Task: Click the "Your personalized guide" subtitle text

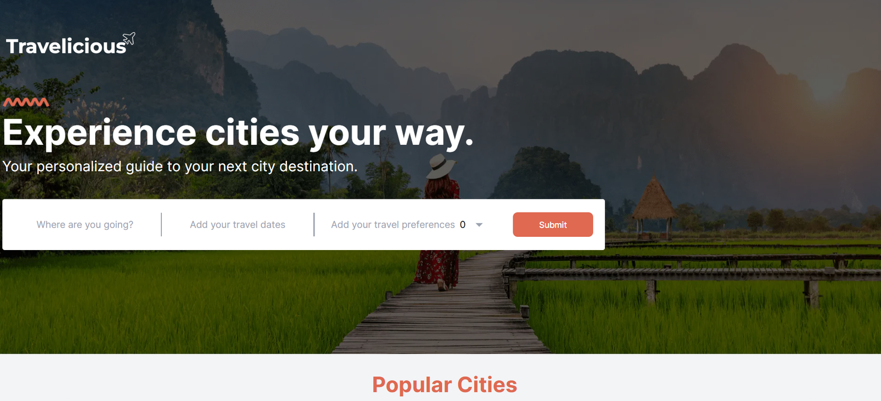Action: tap(180, 166)
